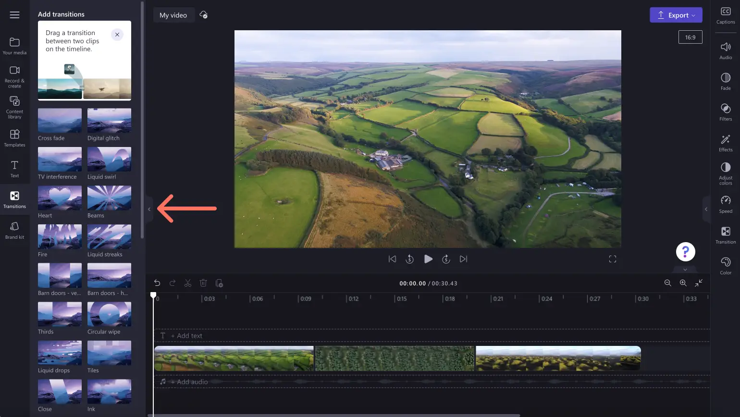Viewport: 740px width, 417px height.
Task: Fit timeline to screen
Action: pyautogui.click(x=699, y=283)
